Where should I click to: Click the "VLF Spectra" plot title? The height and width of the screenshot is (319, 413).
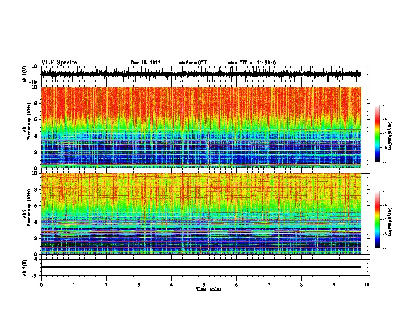59,62
